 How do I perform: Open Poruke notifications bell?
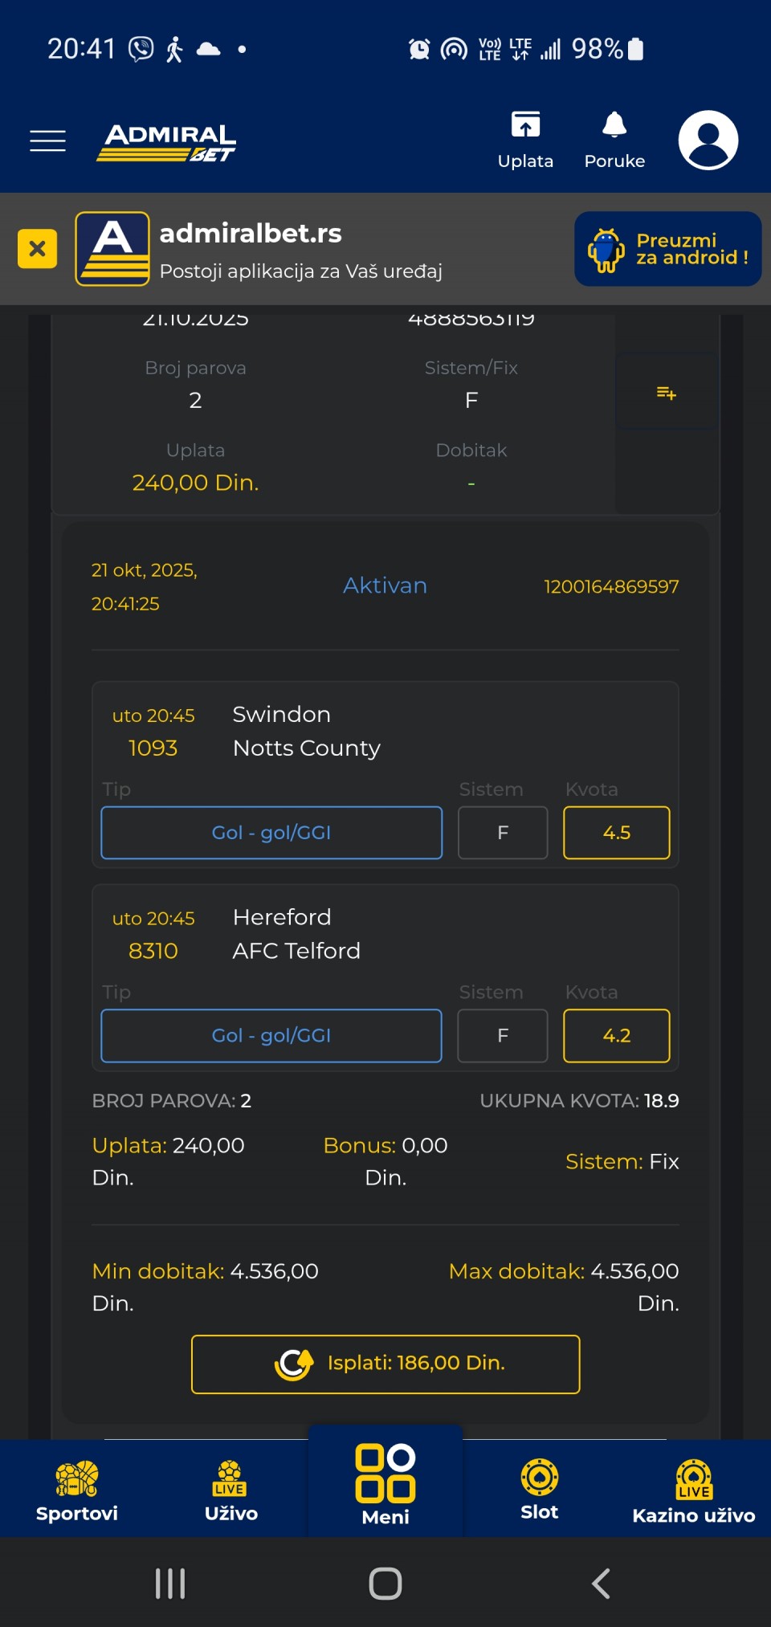point(614,140)
